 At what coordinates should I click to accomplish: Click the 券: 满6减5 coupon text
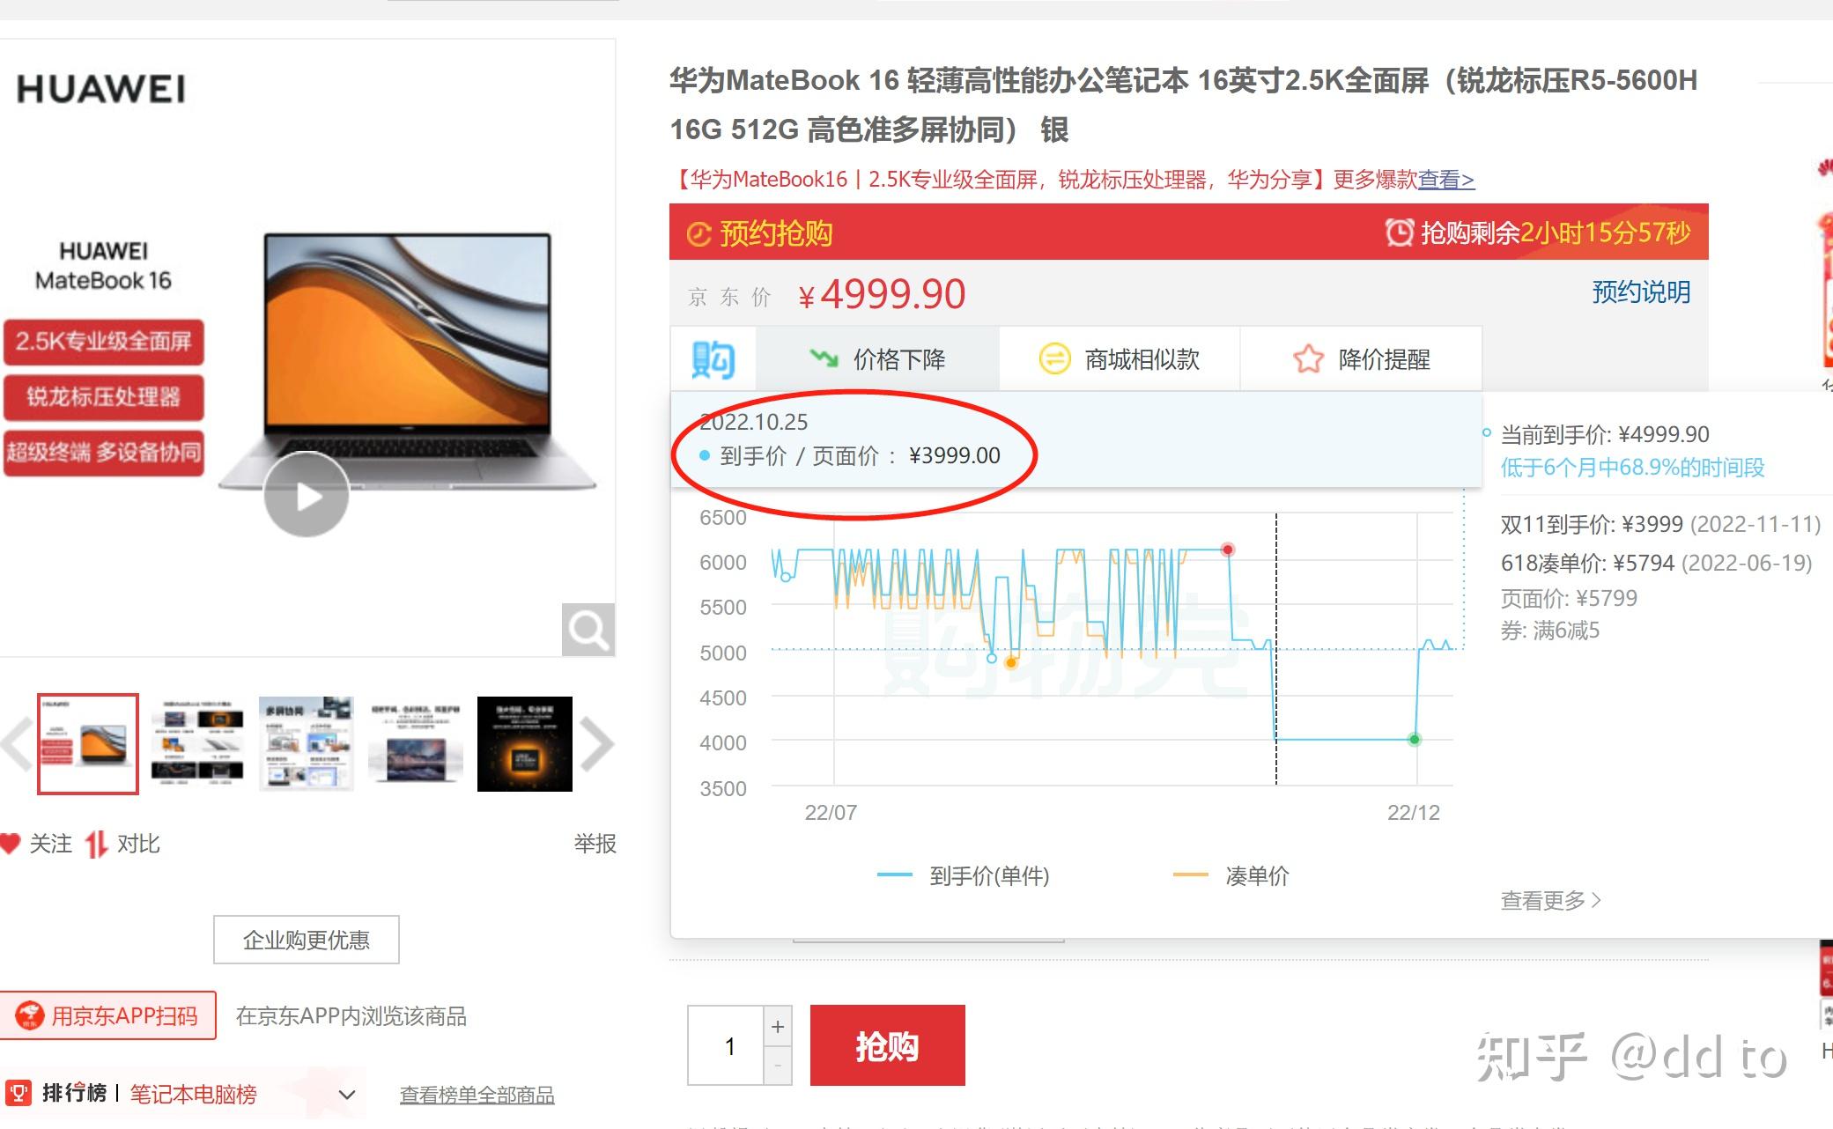point(1550,631)
